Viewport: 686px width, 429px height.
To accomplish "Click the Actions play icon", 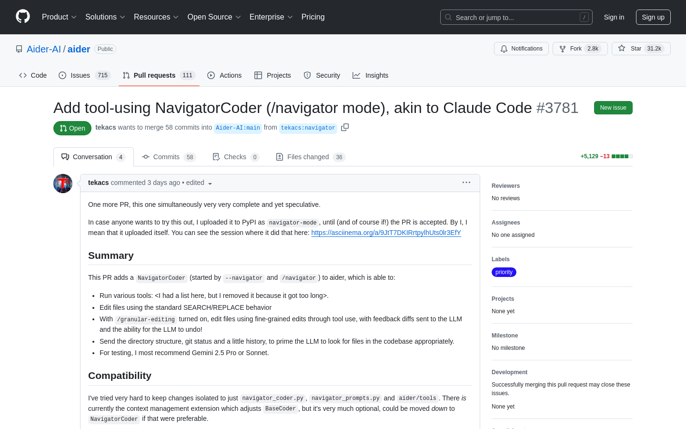I will (x=211, y=75).
